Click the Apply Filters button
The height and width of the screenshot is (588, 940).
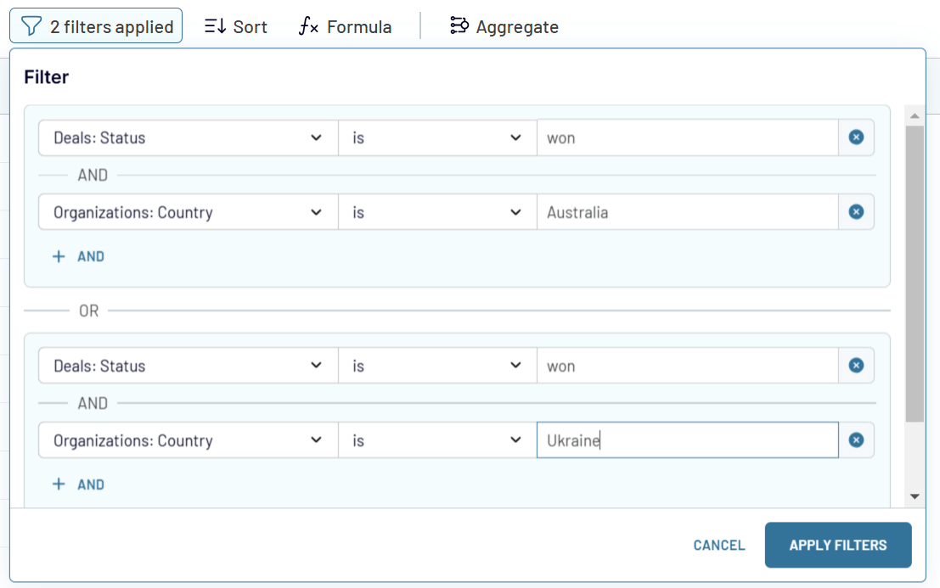click(837, 545)
